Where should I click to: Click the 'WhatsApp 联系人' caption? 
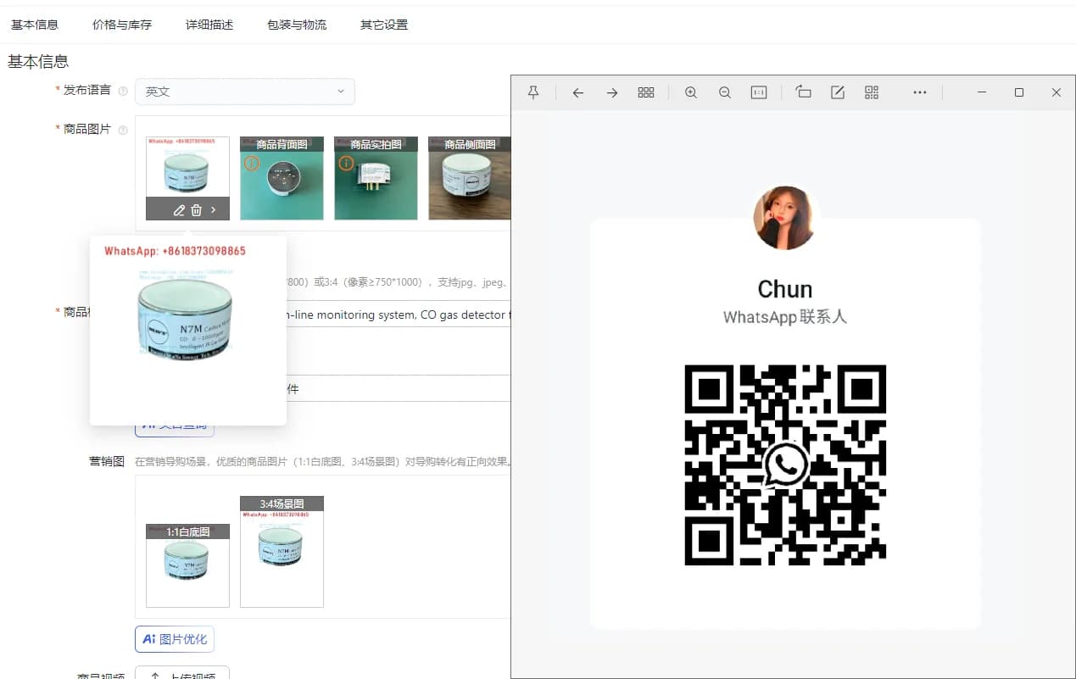[x=785, y=317]
